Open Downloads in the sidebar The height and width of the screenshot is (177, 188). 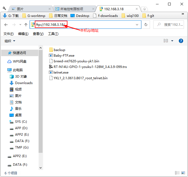(21, 83)
